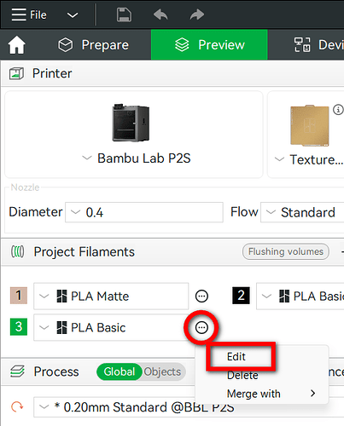Click filament 2 black color swatch
The image size is (344, 426).
click(241, 296)
